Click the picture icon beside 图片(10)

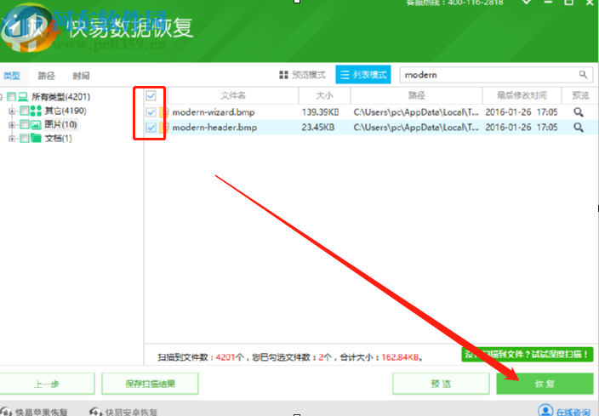tap(36, 124)
